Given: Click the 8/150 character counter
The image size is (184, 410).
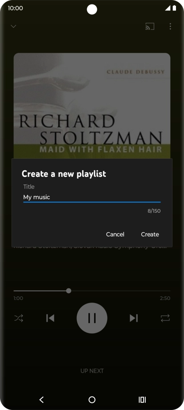Looking at the screenshot, I should [154, 211].
